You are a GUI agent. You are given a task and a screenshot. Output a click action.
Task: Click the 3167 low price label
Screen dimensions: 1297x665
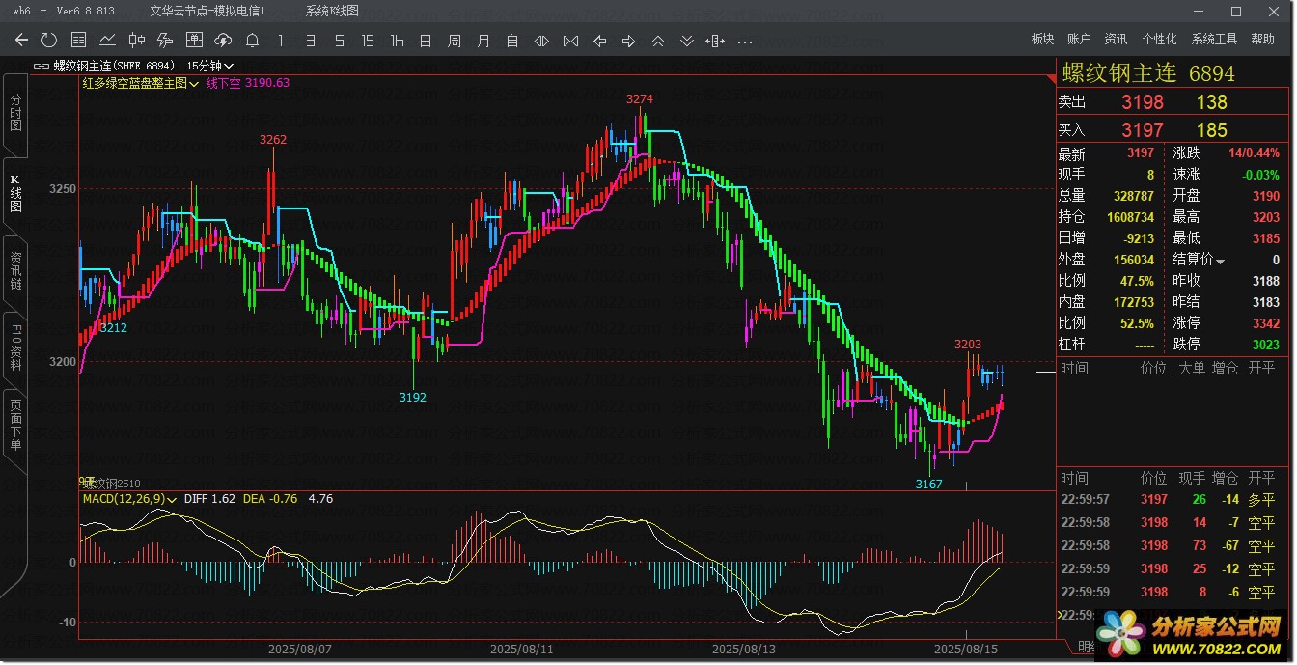click(928, 484)
